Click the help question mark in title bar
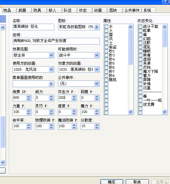170x184 pixels. (x=165, y=1)
